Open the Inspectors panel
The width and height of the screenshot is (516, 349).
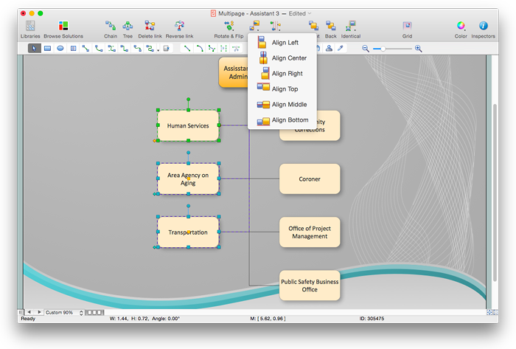483,30
